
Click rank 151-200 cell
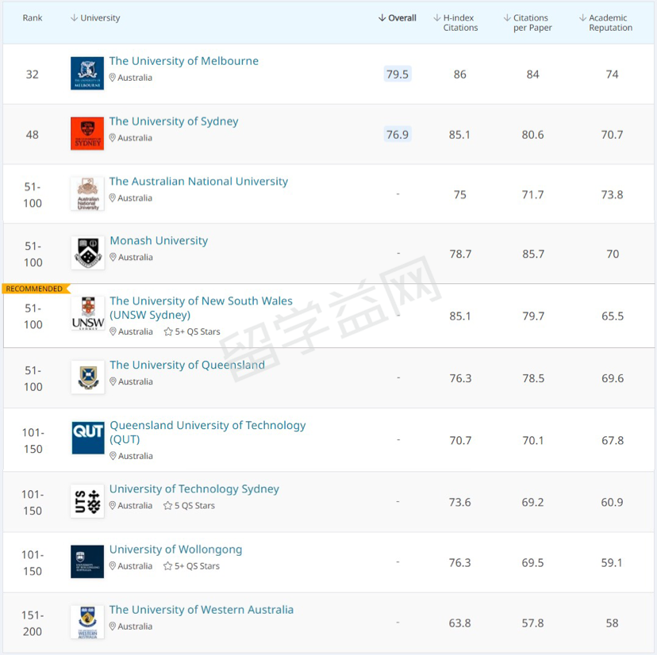[33, 623]
